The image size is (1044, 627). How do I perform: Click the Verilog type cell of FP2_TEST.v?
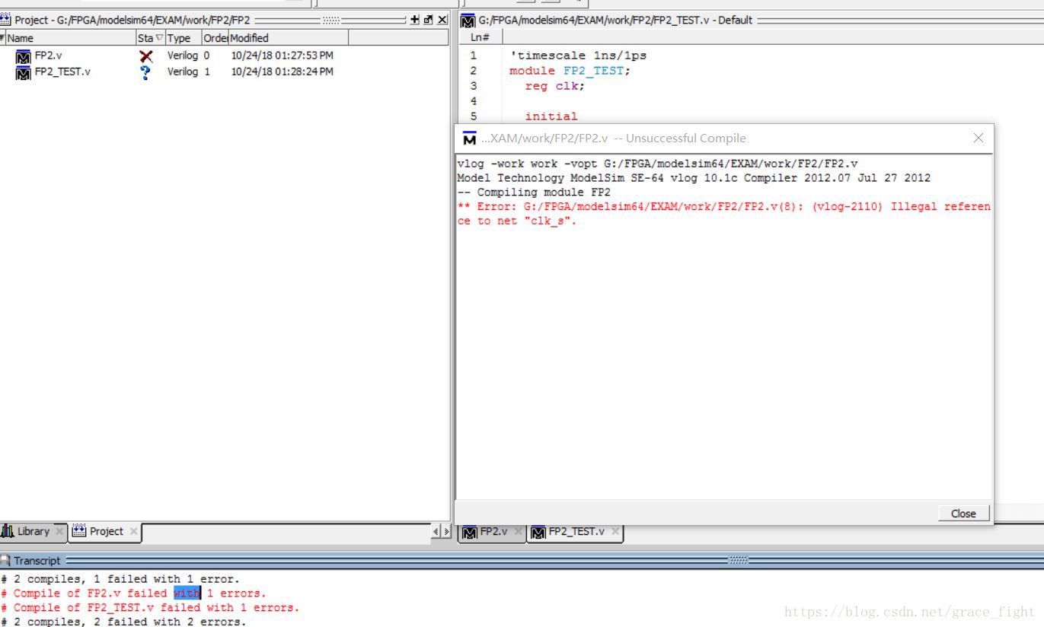point(182,72)
